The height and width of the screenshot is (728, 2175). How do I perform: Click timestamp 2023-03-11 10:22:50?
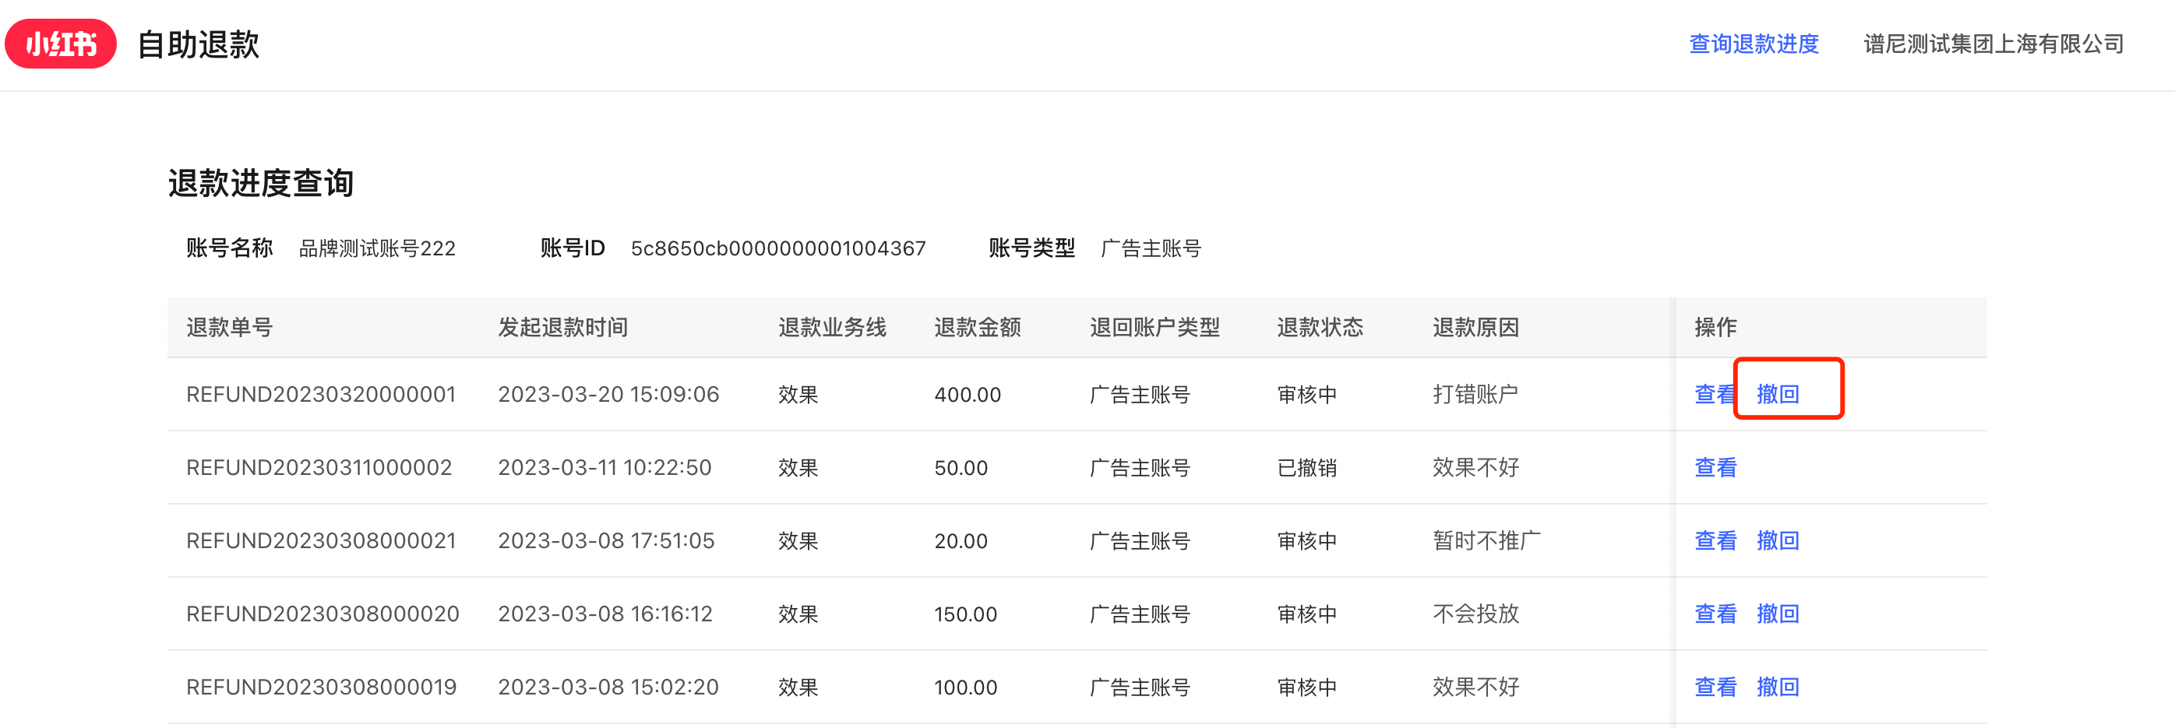tap(605, 467)
